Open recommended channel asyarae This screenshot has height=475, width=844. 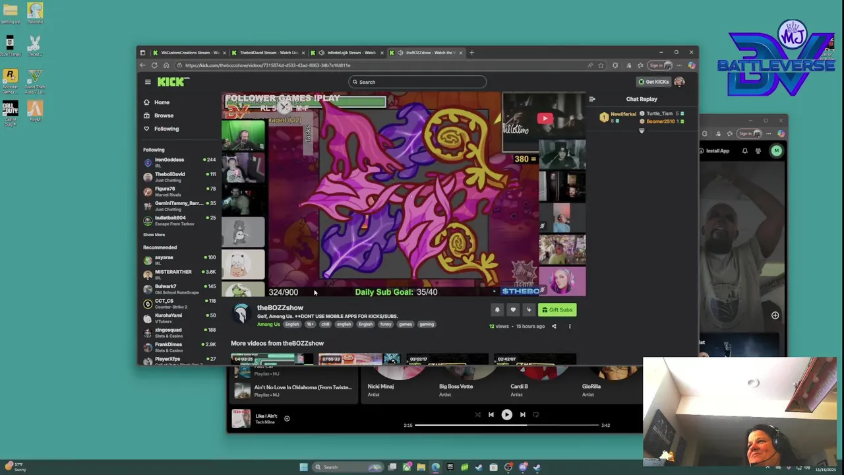tap(179, 259)
